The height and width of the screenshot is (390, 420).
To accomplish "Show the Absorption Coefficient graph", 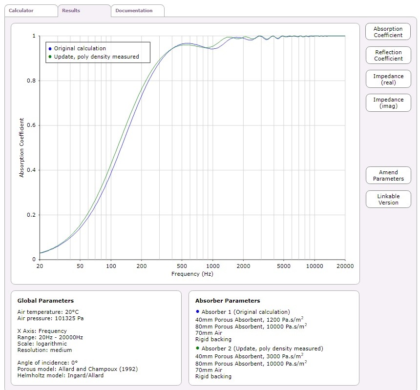I will [388, 32].
